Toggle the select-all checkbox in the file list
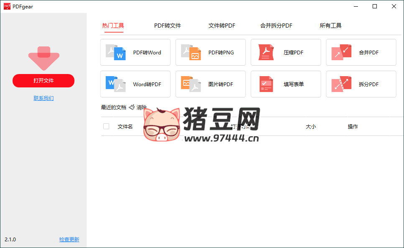Image resolution: width=404 pixels, height=248 pixels. click(x=106, y=126)
